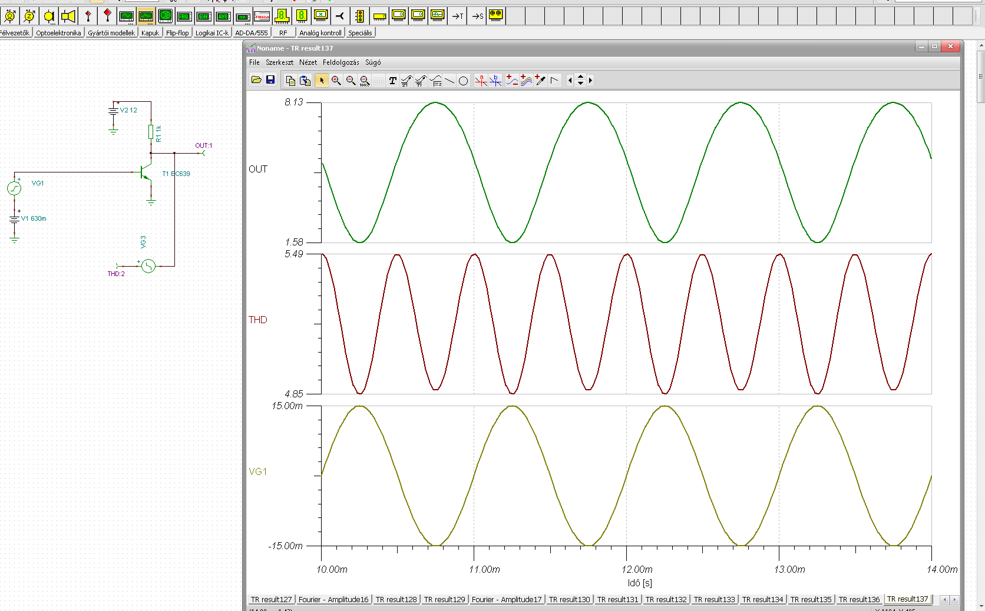Save the diagram with the floppy icon

270,80
